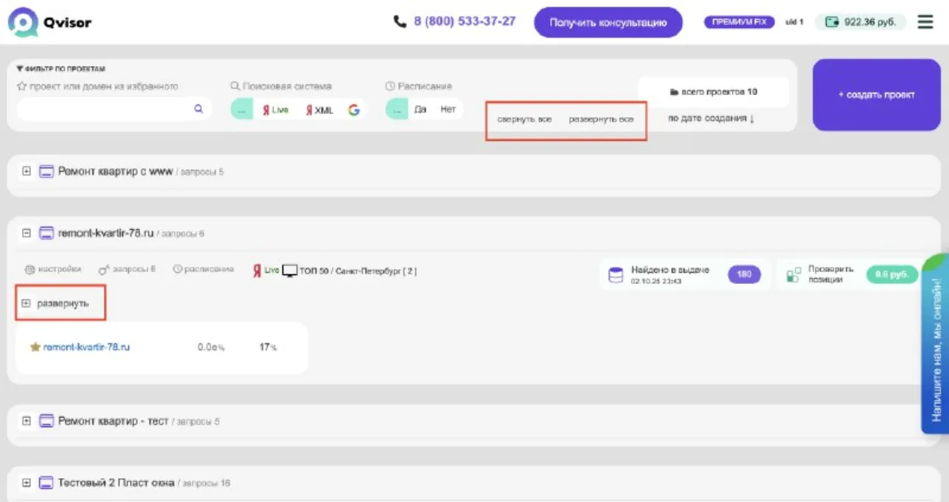Expand the Тестовый 2 Пласт окна project
Viewport: 949px width, 502px height.
26,483
